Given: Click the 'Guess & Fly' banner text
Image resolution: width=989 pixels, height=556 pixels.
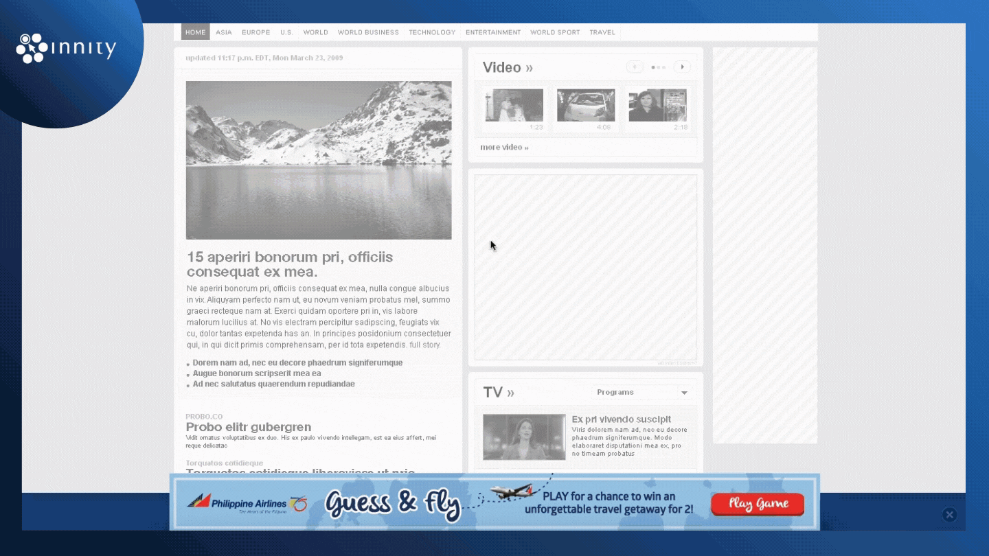Looking at the screenshot, I should coord(393,504).
